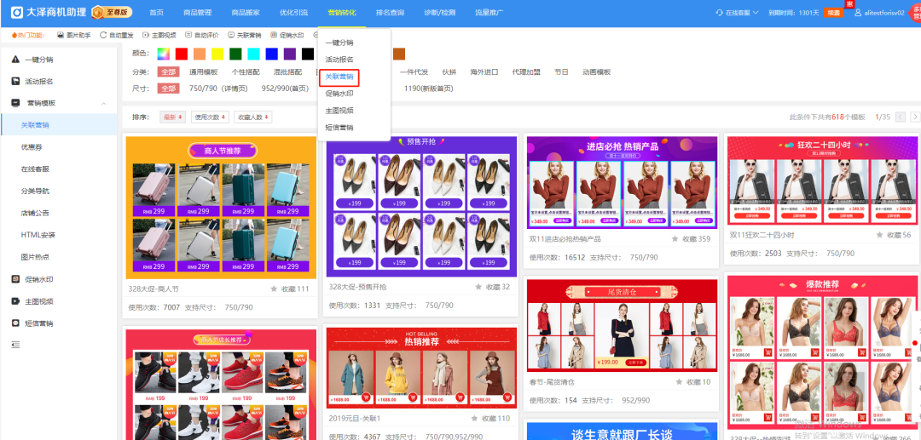Click the 一键分销 sidebar icon
Screen dimensions: 921x440
click(15, 60)
